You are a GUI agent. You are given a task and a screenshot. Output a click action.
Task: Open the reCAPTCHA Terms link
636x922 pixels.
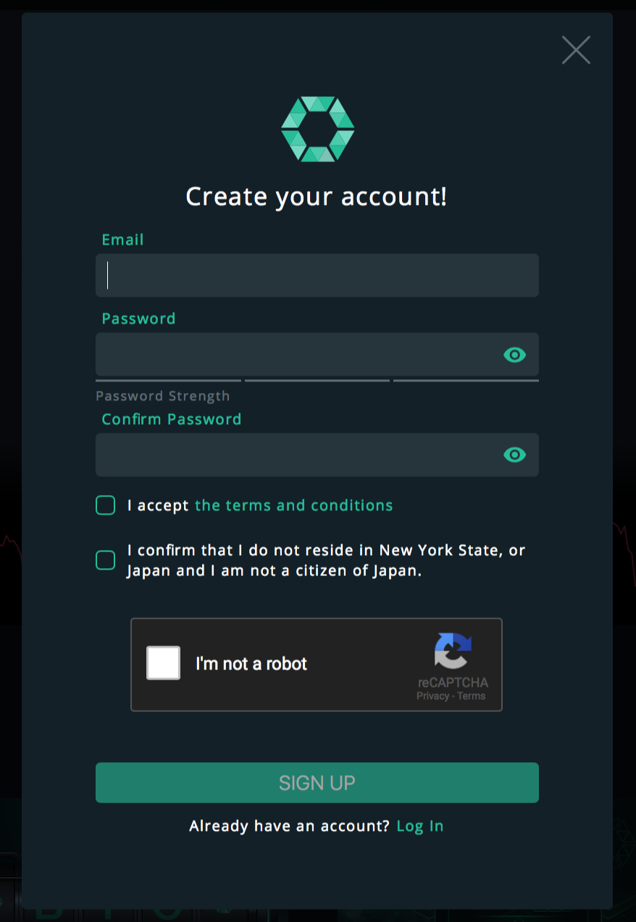tap(472, 696)
